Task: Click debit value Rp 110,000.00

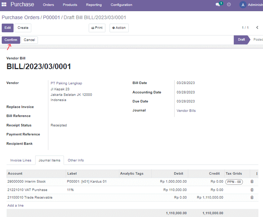Action: (x=175, y=190)
